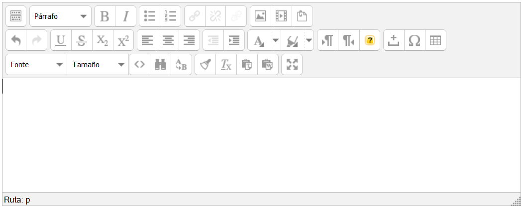This screenshot has width=523, height=208.
Task: Insert Moodle media
Action: click(281, 16)
